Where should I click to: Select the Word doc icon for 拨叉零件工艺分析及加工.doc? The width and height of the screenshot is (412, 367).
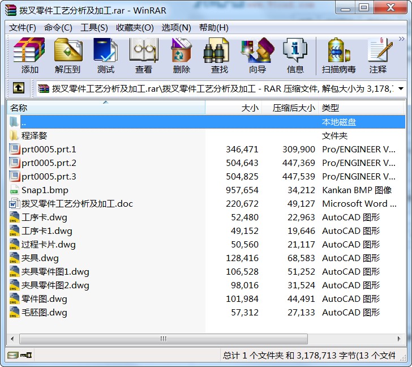click(14, 204)
